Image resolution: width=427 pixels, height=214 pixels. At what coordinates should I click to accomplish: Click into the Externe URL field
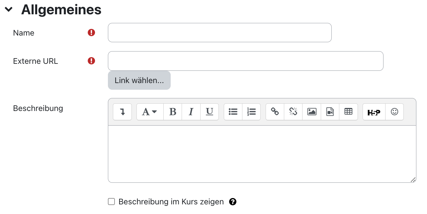(x=245, y=61)
